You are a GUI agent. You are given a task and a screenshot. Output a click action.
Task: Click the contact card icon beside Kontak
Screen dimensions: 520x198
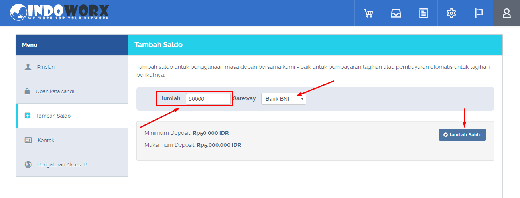coord(28,140)
